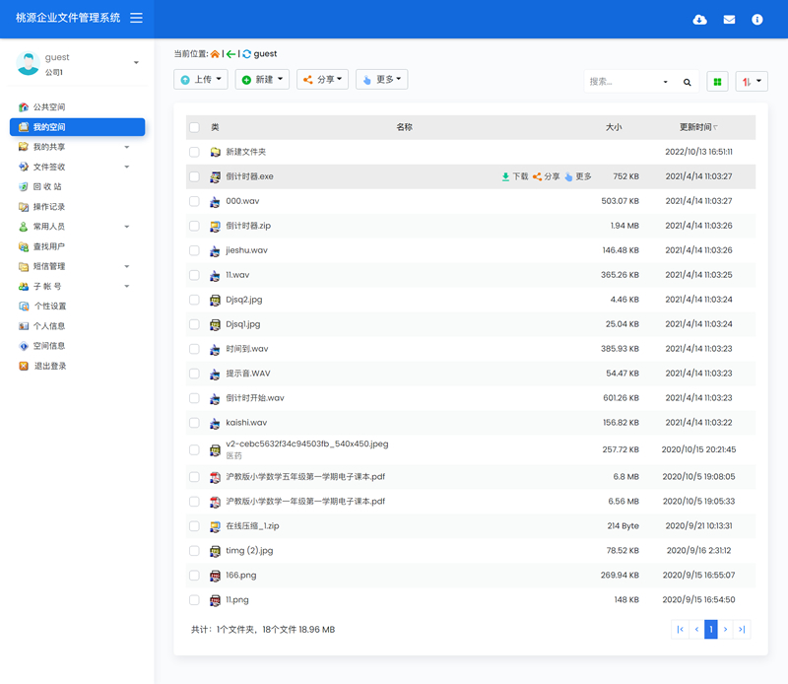
Task: Open the 分享 dropdown in the toolbar
Action: pos(322,81)
